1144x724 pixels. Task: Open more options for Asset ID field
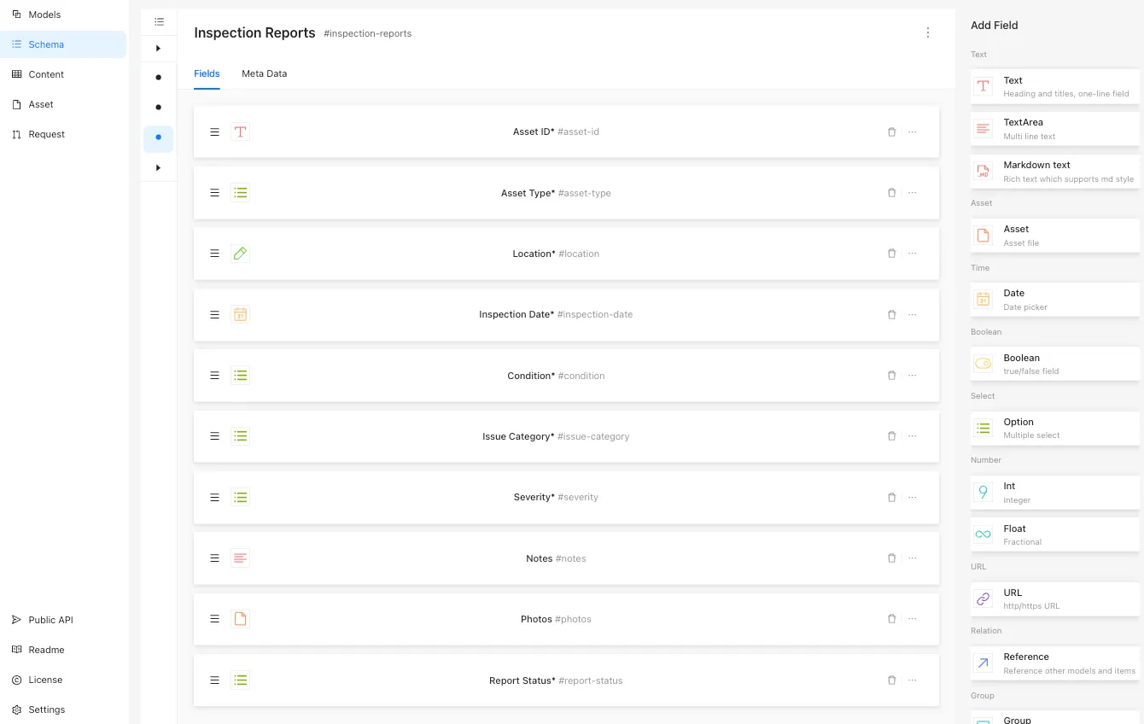point(913,132)
